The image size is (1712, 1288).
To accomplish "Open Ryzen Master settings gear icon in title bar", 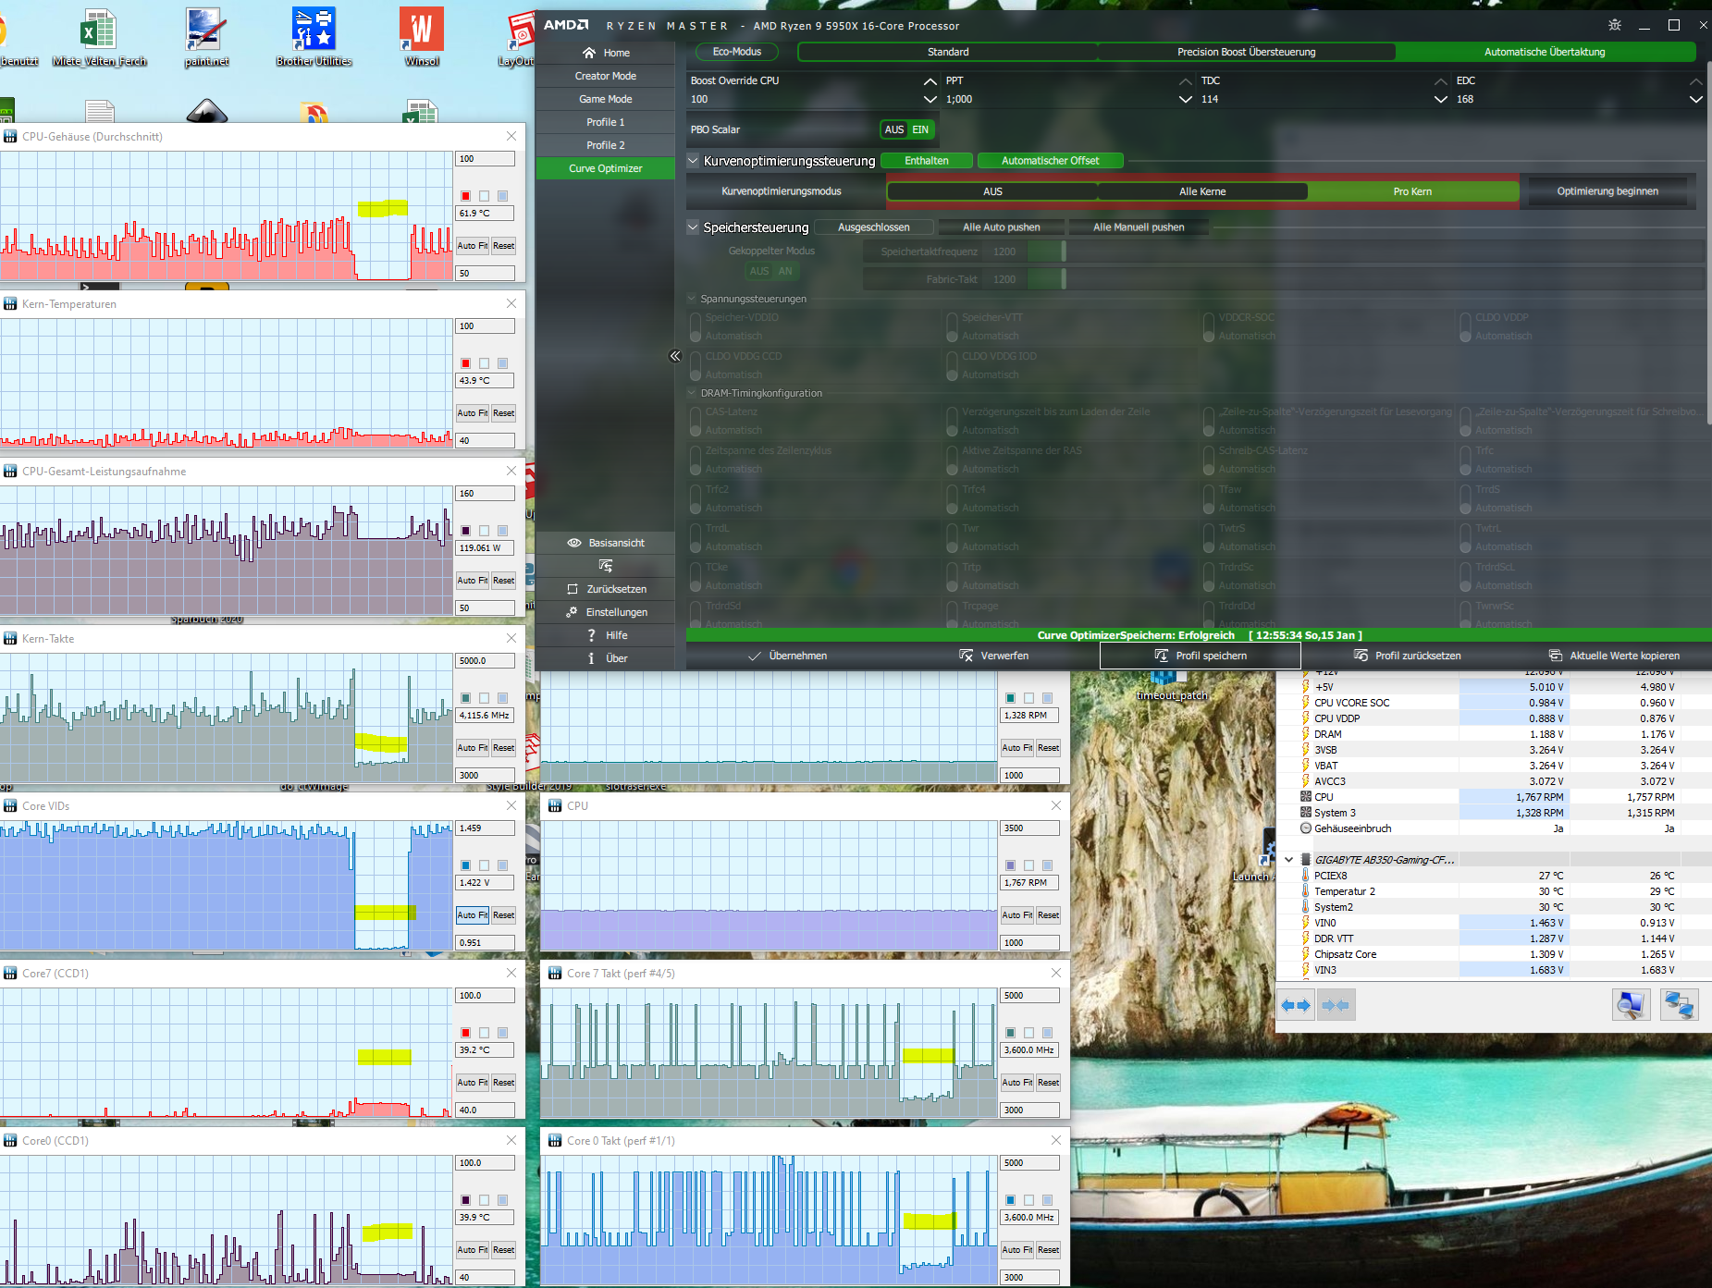I will tap(1615, 25).
